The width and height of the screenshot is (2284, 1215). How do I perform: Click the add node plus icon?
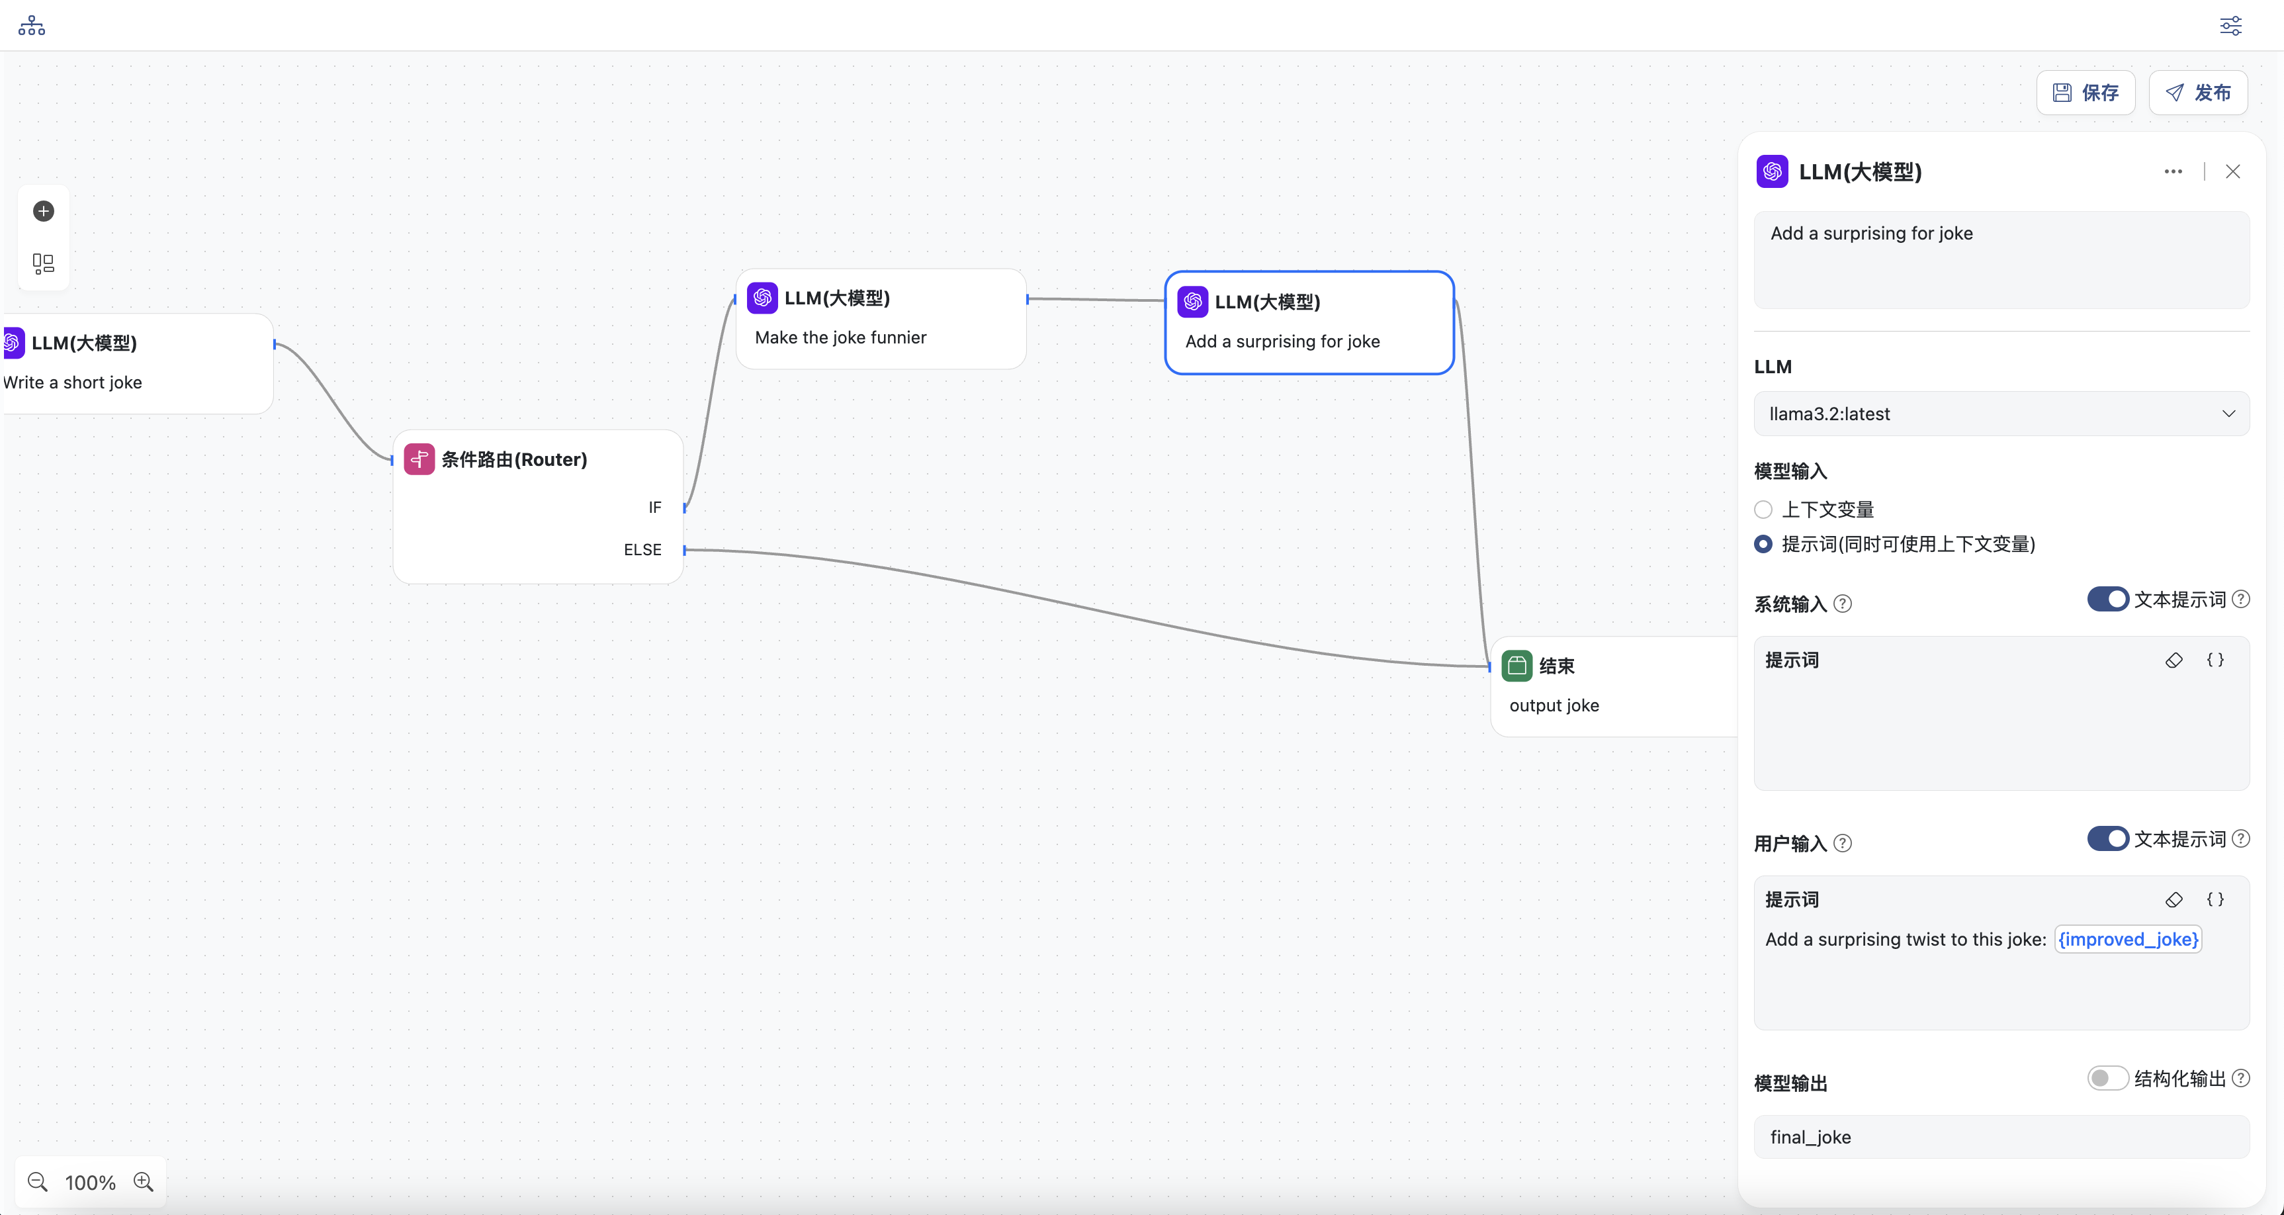point(44,211)
